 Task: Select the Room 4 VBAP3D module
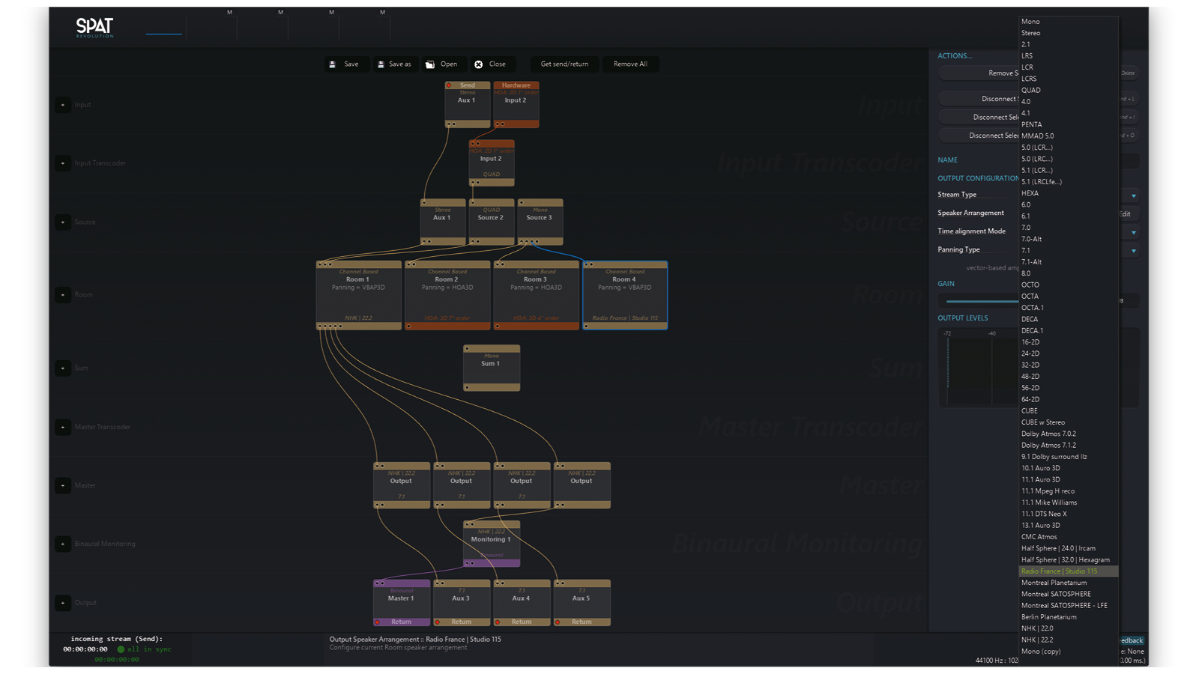coord(625,295)
